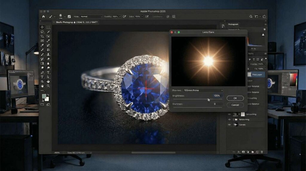Go to the Home screen
This screenshot has width=306, height=171.
(44, 17)
